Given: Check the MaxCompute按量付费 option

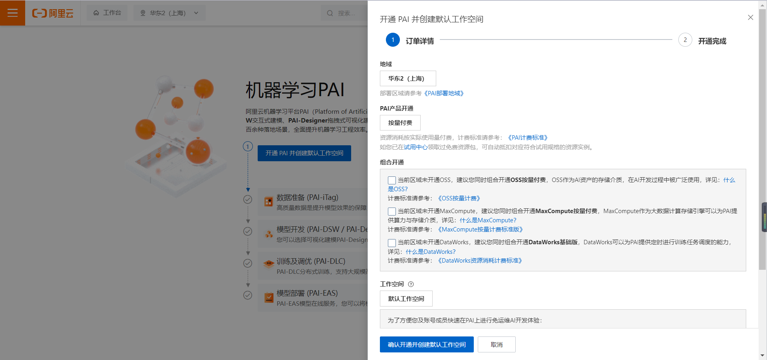Looking at the screenshot, I should (391, 211).
